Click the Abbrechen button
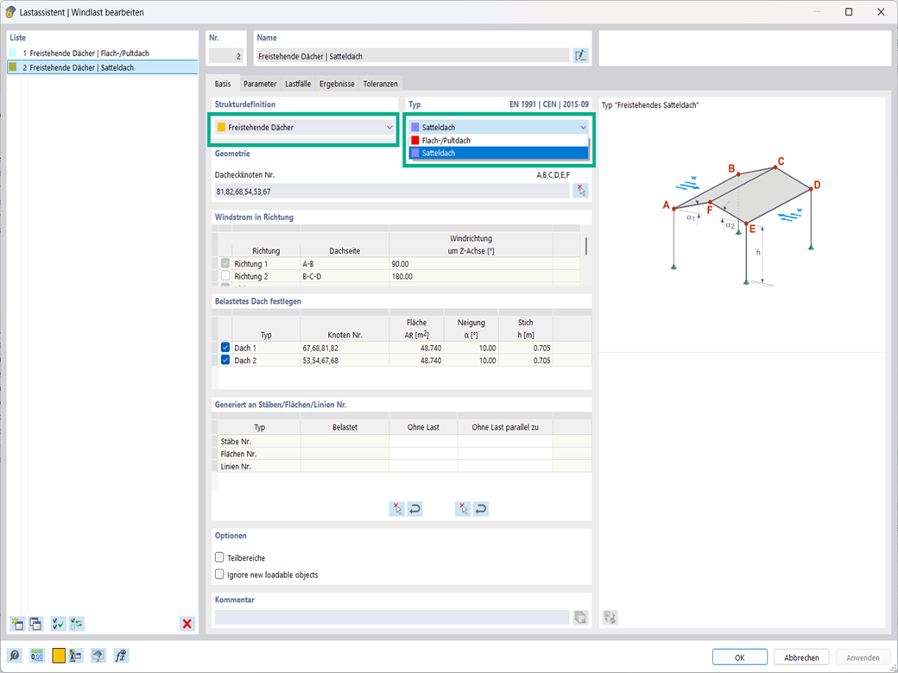 (801, 657)
